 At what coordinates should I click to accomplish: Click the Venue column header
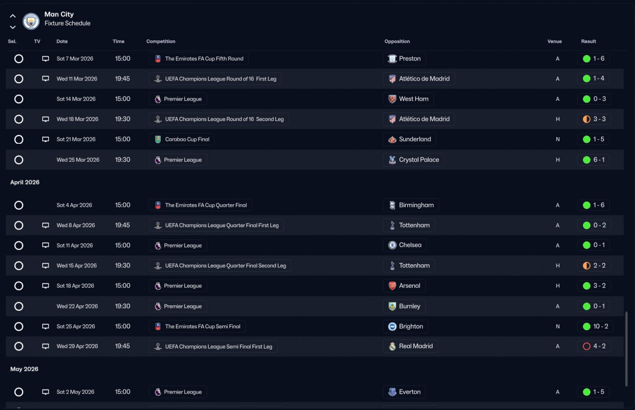tap(555, 42)
